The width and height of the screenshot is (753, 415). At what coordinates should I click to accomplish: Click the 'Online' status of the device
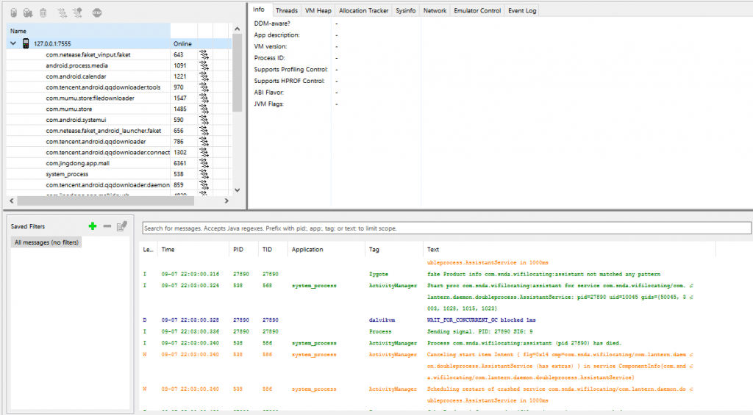pyautogui.click(x=182, y=43)
